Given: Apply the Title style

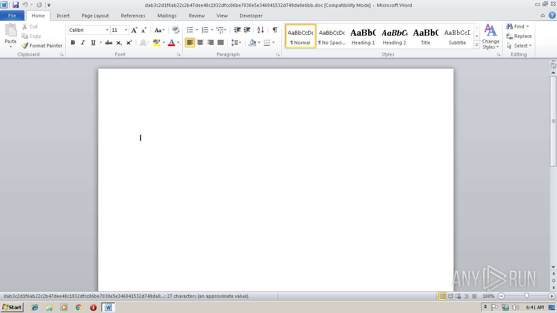Looking at the screenshot, I should pyautogui.click(x=426, y=36).
